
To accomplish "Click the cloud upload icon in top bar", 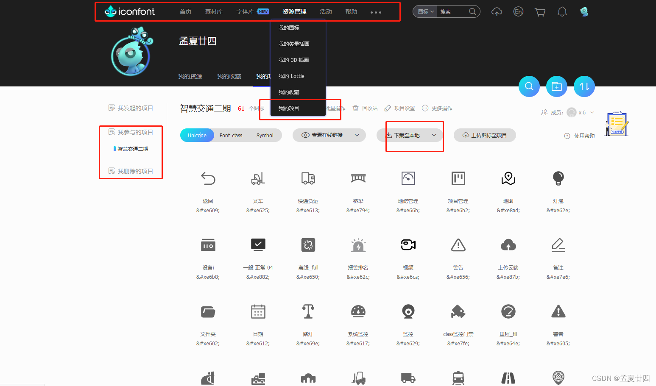I will pyautogui.click(x=497, y=11).
